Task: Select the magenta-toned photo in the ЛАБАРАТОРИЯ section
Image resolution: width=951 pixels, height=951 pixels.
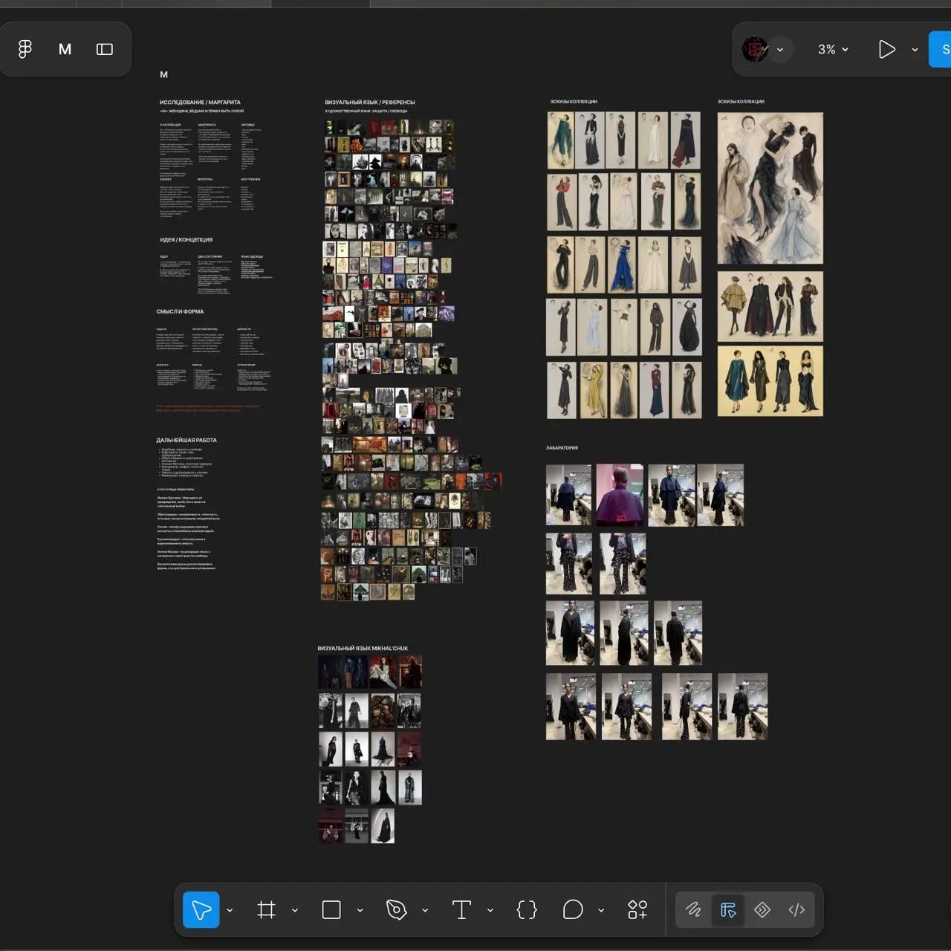Action: tap(620, 495)
